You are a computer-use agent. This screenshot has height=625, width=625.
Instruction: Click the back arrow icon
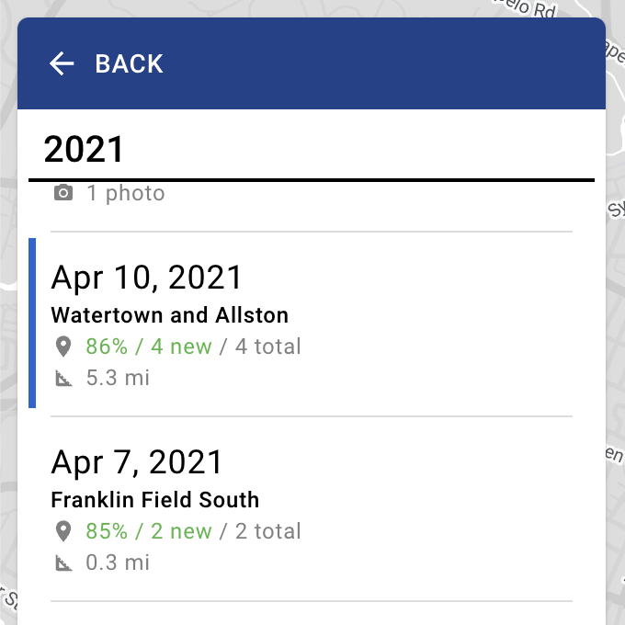click(x=62, y=63)
